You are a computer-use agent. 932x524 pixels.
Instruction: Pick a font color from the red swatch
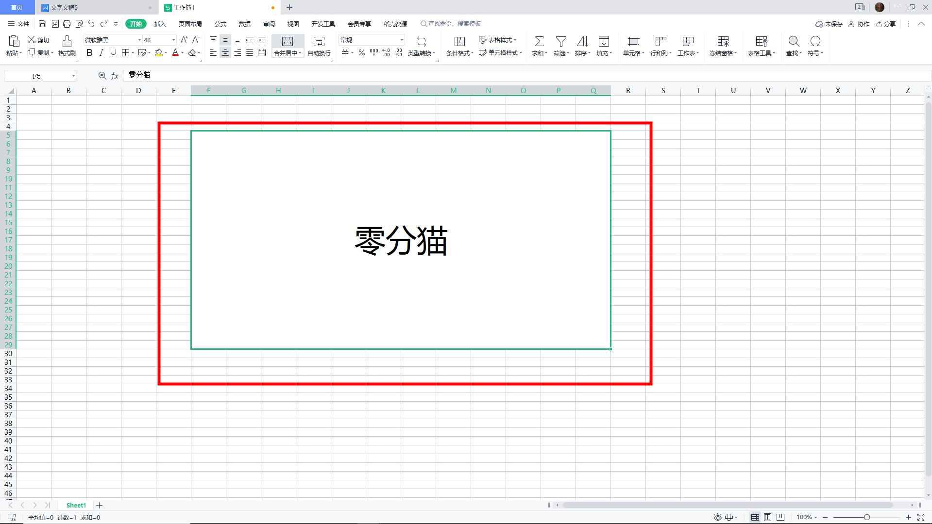pyautogui.click(x=175, y=53)
